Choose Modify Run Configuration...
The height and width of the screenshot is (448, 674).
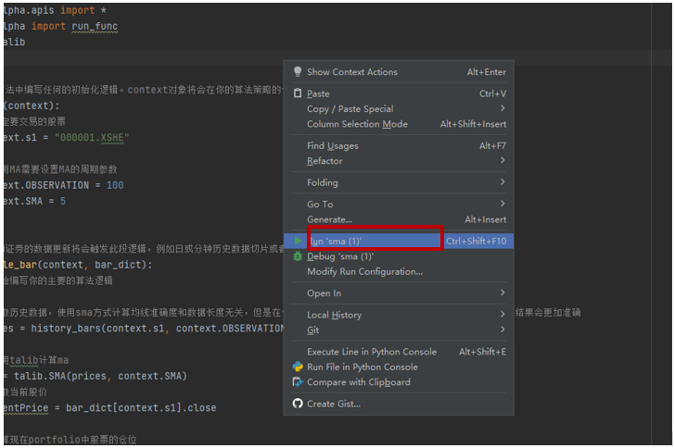399,271
